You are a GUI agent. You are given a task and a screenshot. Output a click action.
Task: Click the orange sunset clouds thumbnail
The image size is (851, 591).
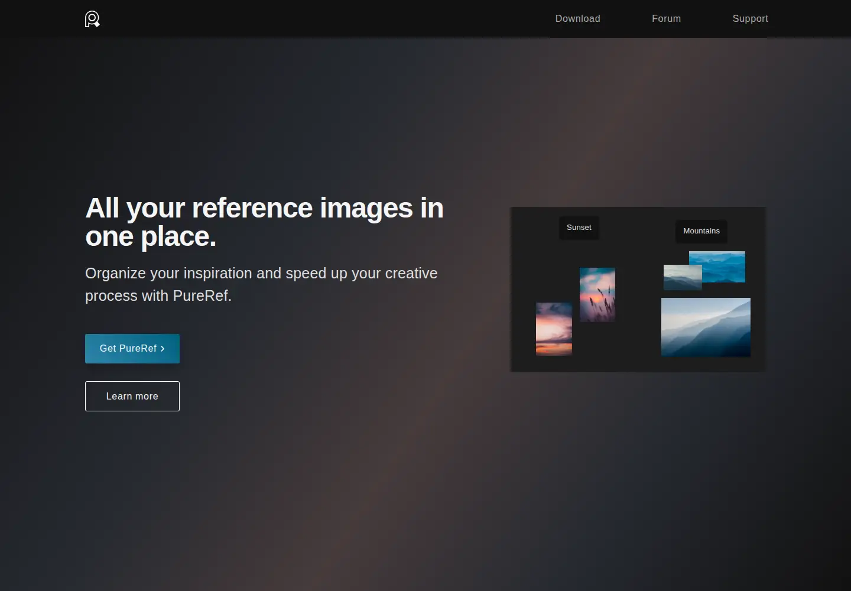(554, 329)
